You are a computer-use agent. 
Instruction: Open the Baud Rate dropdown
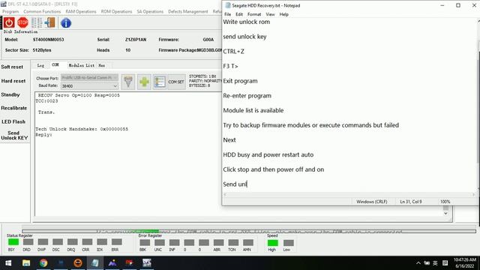[89, 86]
